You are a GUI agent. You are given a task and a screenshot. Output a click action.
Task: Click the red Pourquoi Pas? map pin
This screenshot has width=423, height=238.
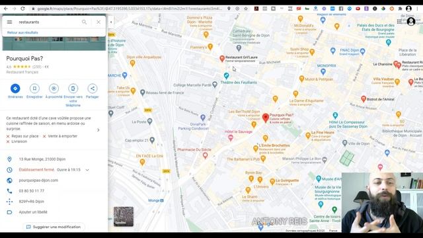point(266,118)
